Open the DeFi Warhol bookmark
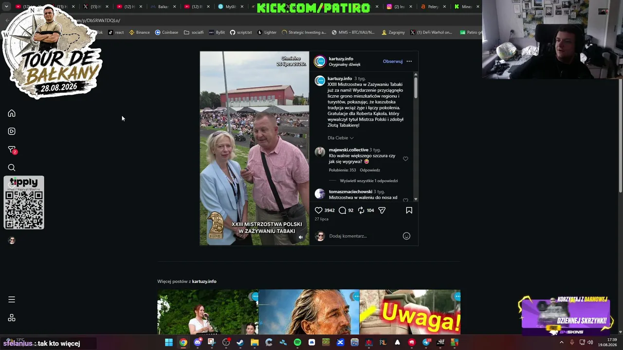623x350 pixels. (x=431, y=33)
